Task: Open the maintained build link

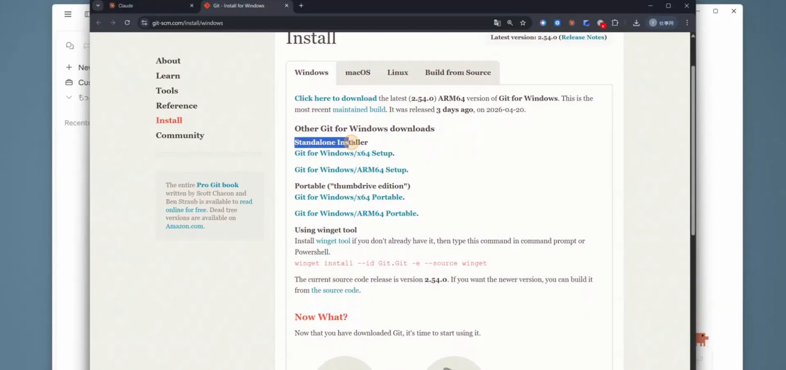Action: 359,110
